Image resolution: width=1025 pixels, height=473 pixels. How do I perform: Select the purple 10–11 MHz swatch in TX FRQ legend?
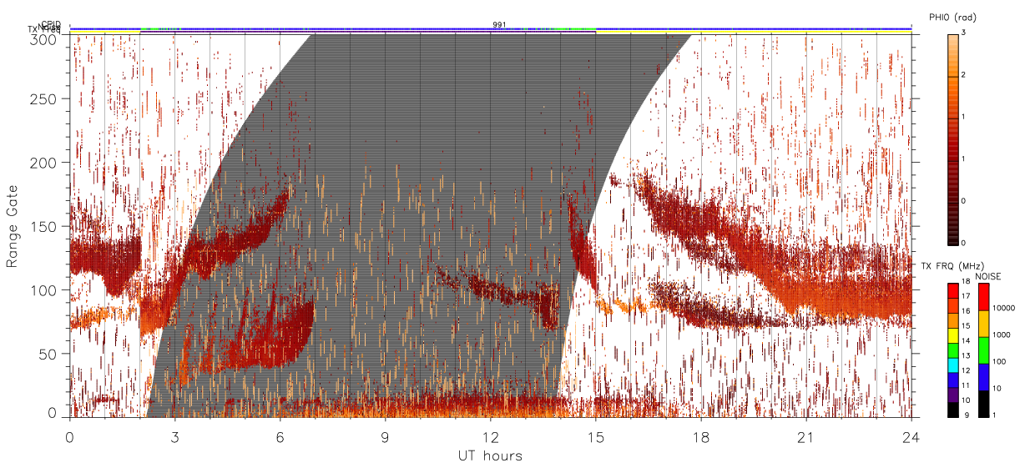(953, 395)
